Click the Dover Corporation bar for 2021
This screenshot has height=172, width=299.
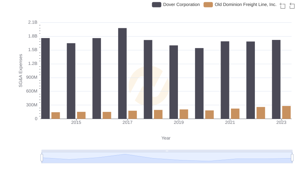pos(225,80)
